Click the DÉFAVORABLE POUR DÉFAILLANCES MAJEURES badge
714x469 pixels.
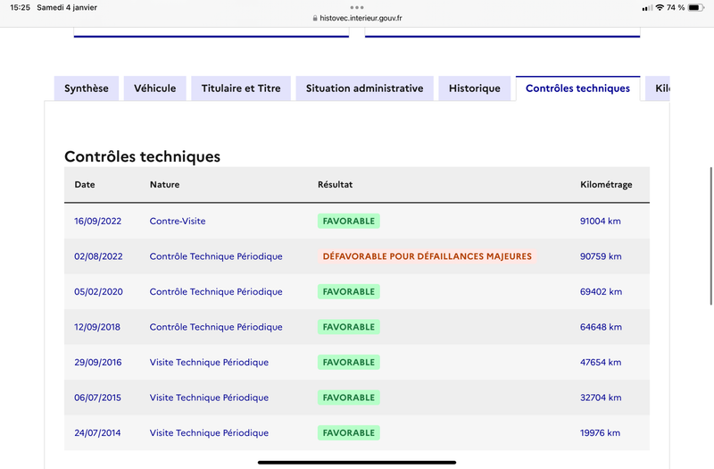[x=428, y=256]
